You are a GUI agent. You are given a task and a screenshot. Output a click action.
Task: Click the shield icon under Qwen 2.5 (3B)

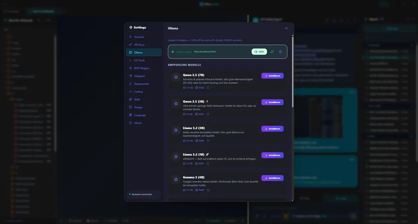click(208, 114)
